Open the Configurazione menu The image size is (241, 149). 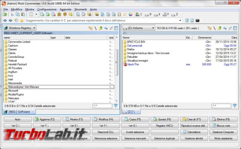47,9
